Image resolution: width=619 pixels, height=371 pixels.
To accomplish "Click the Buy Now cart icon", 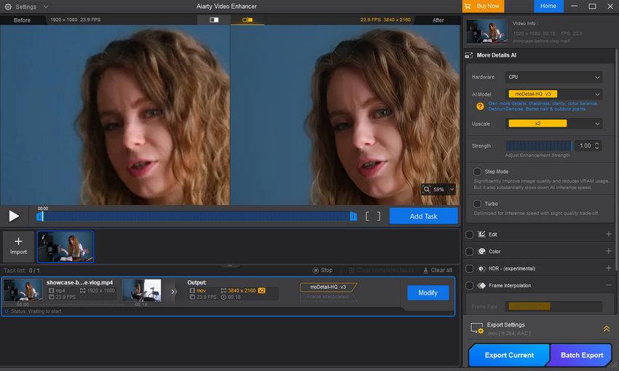I will [x=468, y=7].
